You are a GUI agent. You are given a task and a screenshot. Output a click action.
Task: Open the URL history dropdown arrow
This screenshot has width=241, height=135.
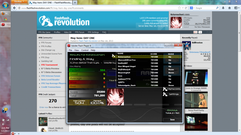click(x=183, y=8)
